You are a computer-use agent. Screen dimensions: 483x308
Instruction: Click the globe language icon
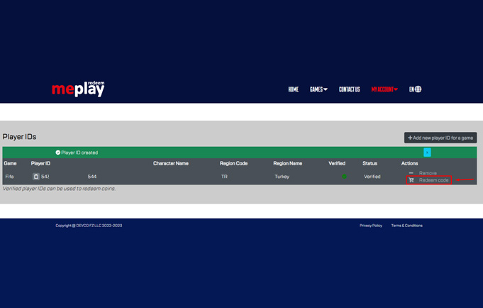tap(418, 89)
